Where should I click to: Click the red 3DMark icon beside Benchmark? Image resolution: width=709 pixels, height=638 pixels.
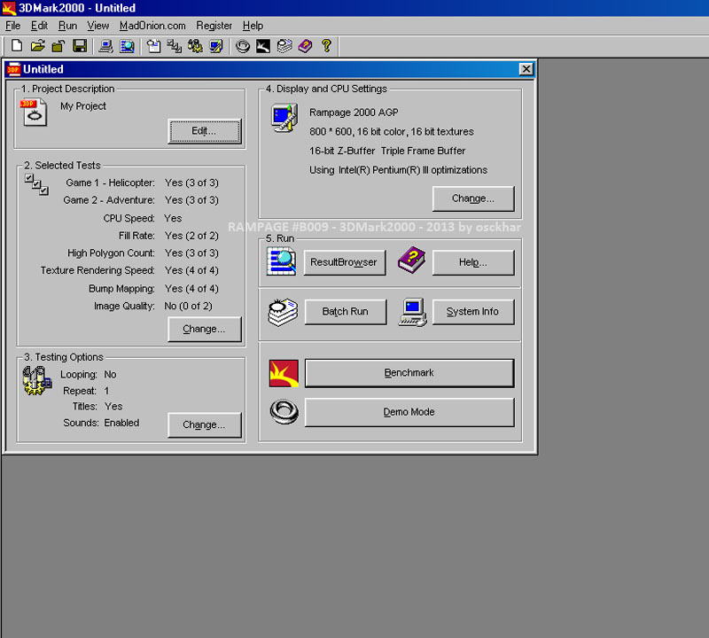coord(284,373)
